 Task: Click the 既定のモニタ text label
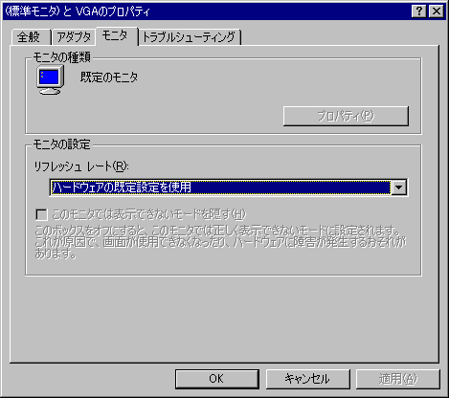pos(109,77)
